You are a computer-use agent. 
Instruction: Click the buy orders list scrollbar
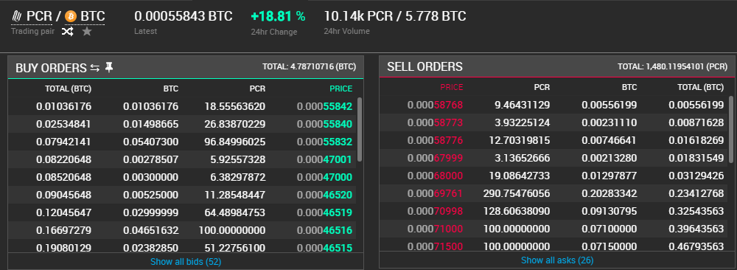pos(360,129)
